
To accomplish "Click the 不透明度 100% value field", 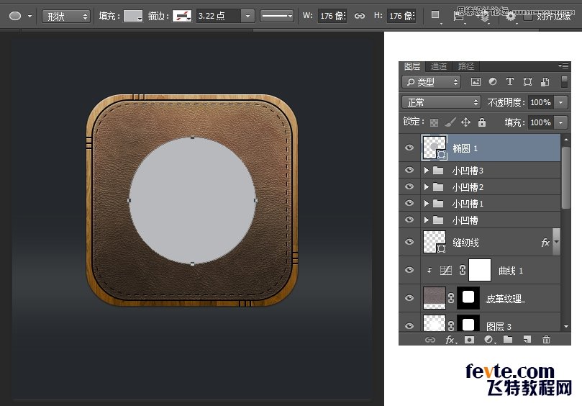I will pos(540,102).
